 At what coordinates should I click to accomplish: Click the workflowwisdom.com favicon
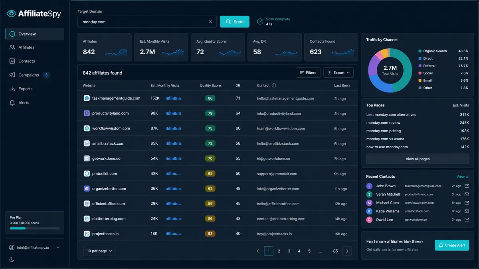click(87, 128)
